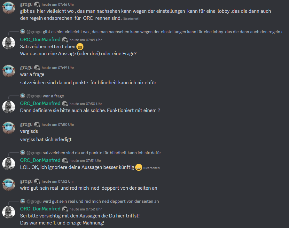The height and width of the screenshot is (228, 289).
Task: Click grogu's role badge icon at 07:50
Action: coord(37,125)
